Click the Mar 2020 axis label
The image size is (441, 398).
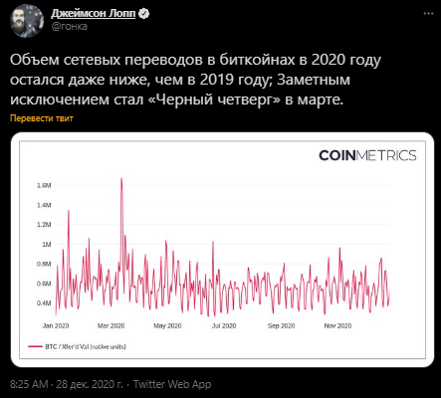(x=110, y=325)
